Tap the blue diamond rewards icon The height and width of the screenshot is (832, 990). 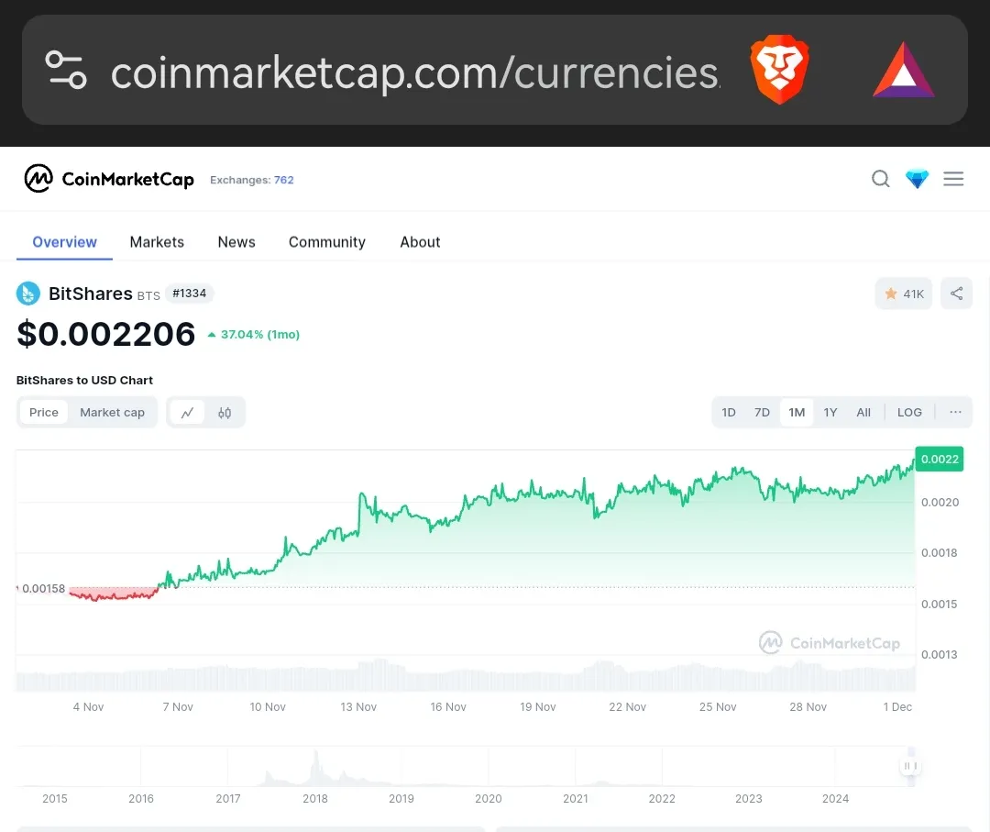917,180
